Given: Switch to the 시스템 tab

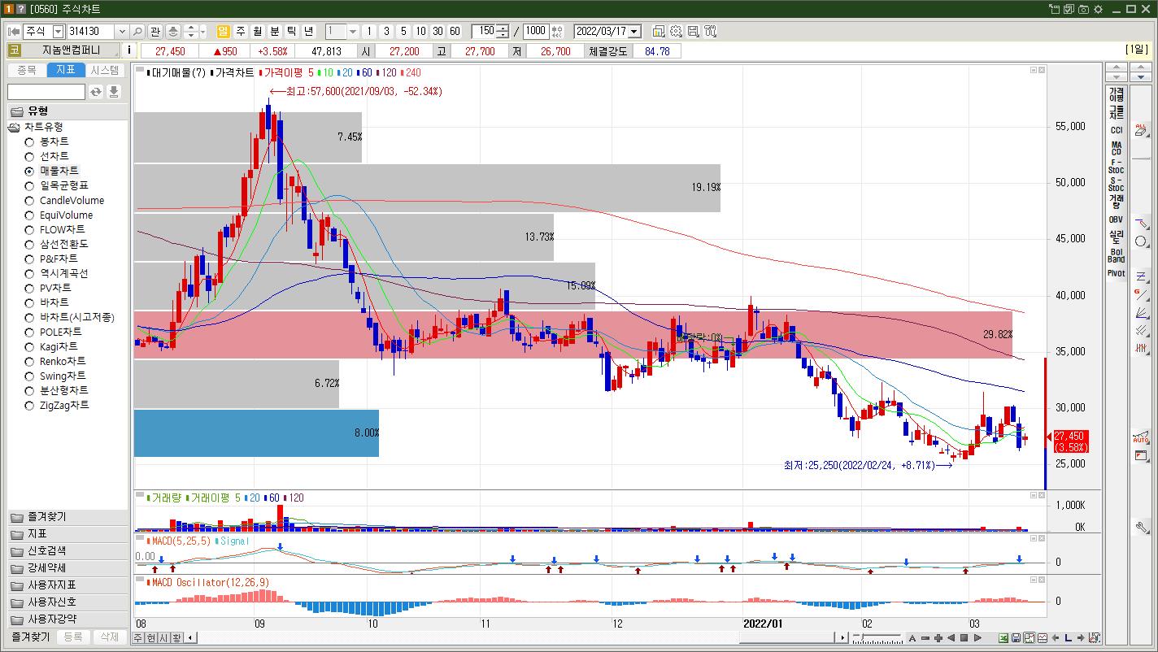Looking at the screenshot, I should tap(106, 71).
